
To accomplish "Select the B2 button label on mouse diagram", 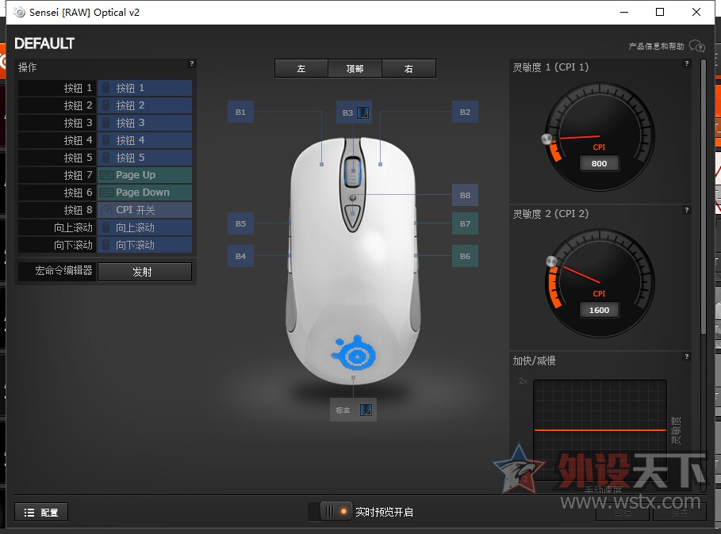I will 465,112.
